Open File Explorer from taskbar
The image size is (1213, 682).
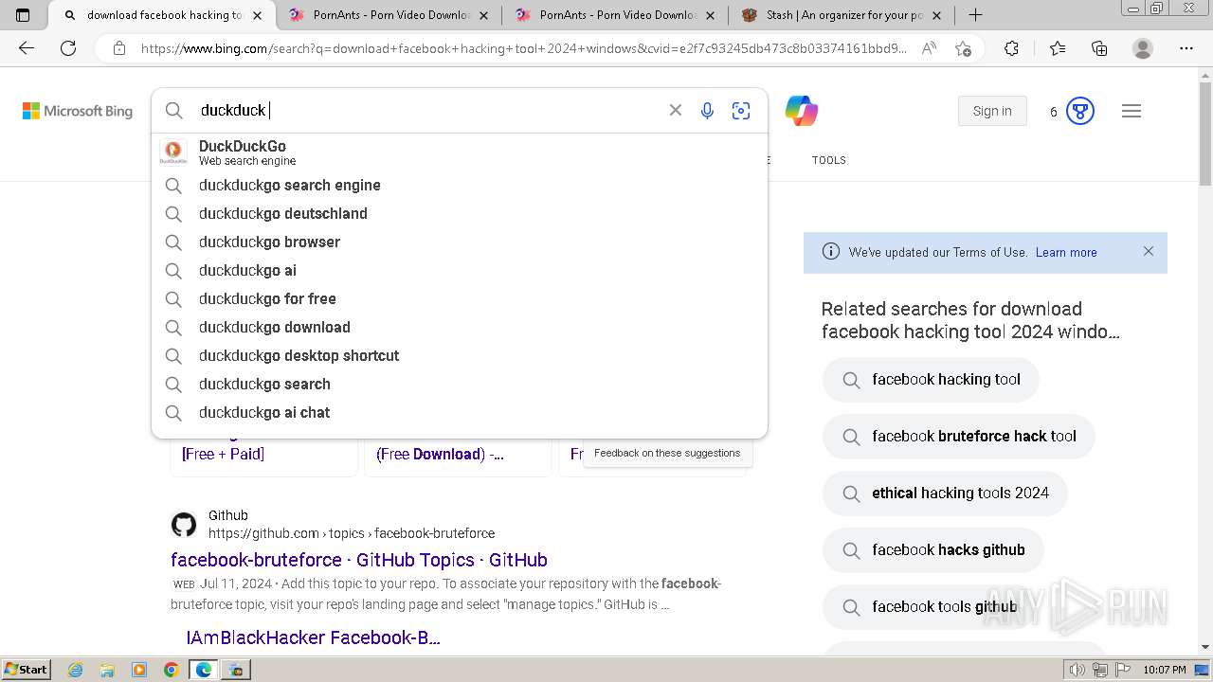coord(107,670)
